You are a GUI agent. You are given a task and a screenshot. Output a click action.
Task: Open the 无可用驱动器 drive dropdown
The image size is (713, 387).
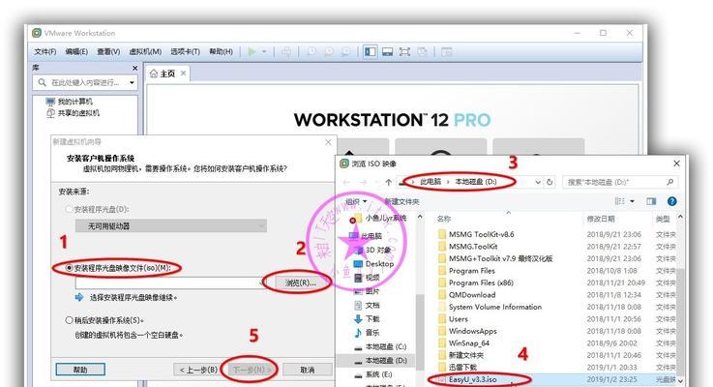tap(171, 226)
